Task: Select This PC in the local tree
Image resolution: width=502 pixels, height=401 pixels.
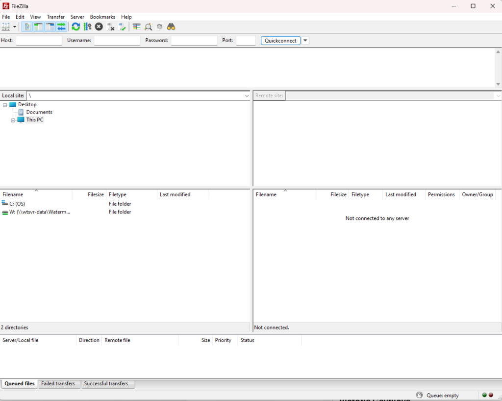Action: point(35,119)
